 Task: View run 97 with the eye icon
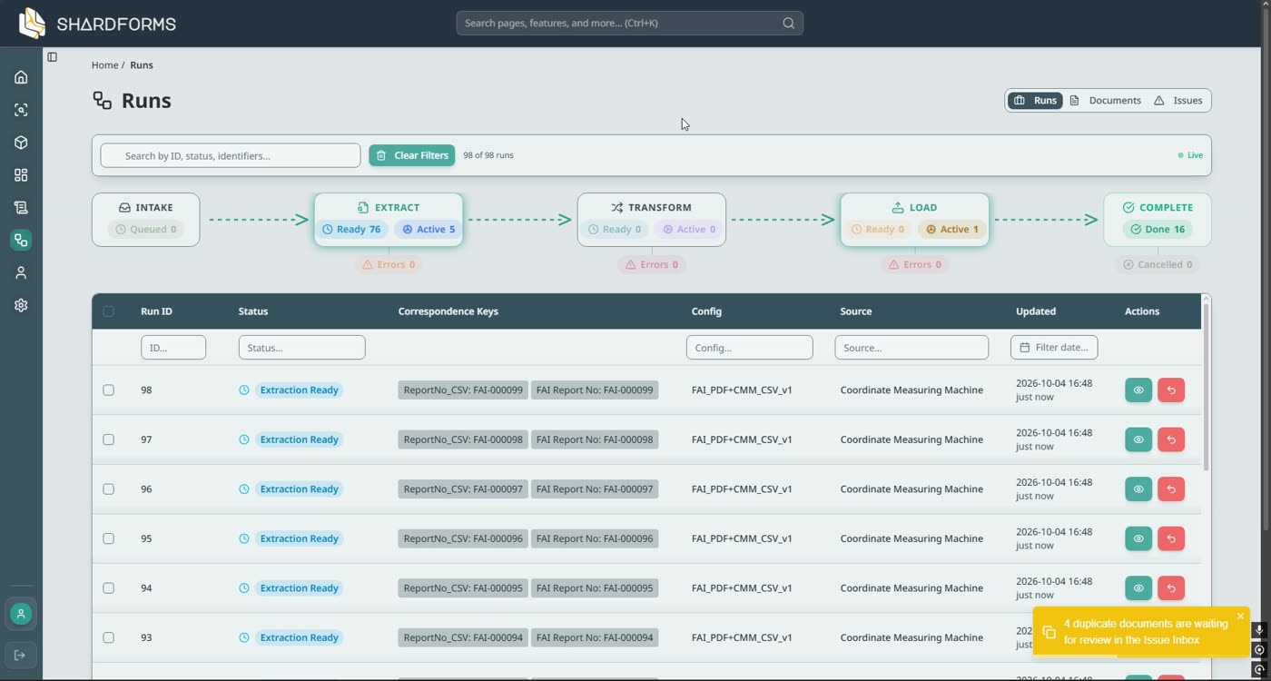click(1138, 439)
